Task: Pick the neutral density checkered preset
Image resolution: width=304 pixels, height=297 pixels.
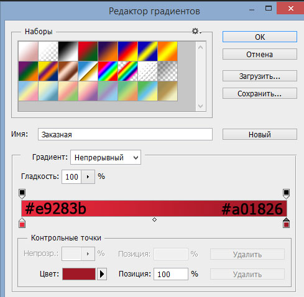Action: click(x=168, y=71)
